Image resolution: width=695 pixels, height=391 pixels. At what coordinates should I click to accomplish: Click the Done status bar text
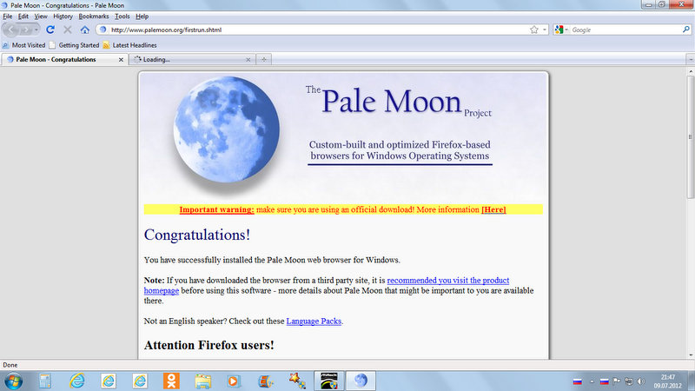click(x=10, y=365)
